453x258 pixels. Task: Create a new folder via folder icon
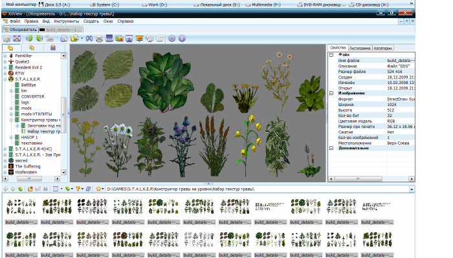pos(30,189)
